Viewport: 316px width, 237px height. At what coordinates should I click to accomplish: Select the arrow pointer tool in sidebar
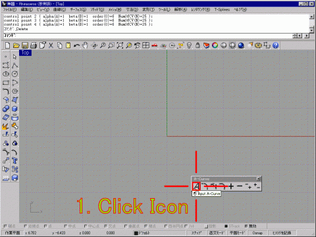coord(14,57)
